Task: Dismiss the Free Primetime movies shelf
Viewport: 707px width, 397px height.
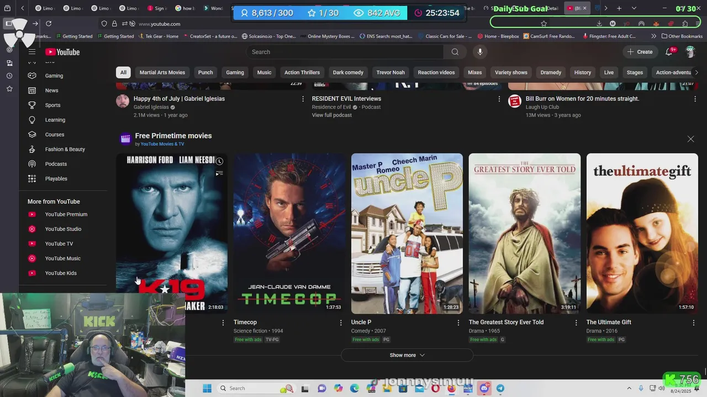Action: (690, 139)
